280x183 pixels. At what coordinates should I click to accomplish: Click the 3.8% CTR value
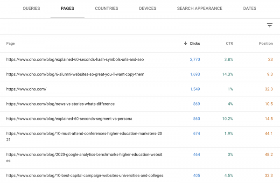point(229,59)
